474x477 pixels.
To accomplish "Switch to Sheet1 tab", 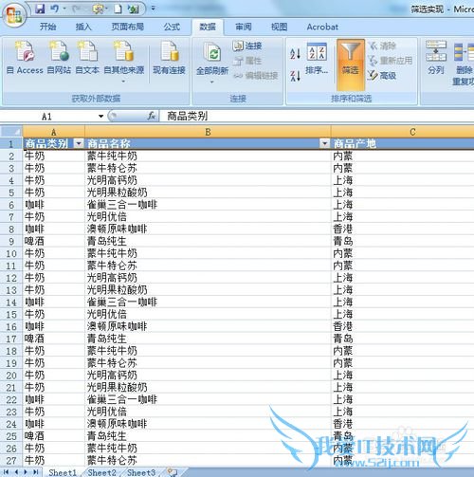I will point(63,472).
